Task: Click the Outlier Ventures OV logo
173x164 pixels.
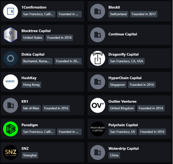Action: pos(98,105)
